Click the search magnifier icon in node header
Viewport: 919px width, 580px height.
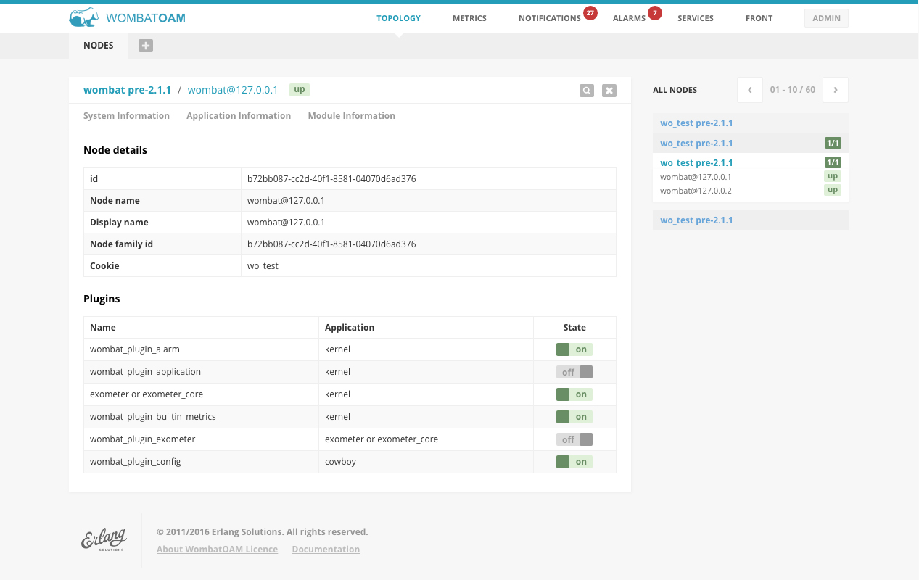pos(587,91)
